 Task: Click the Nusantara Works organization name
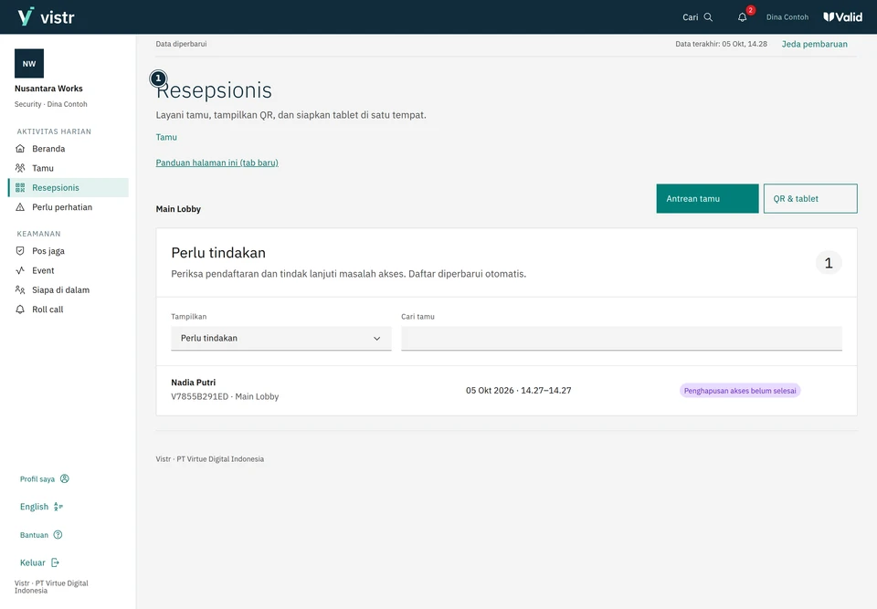(x=48, y=89)
